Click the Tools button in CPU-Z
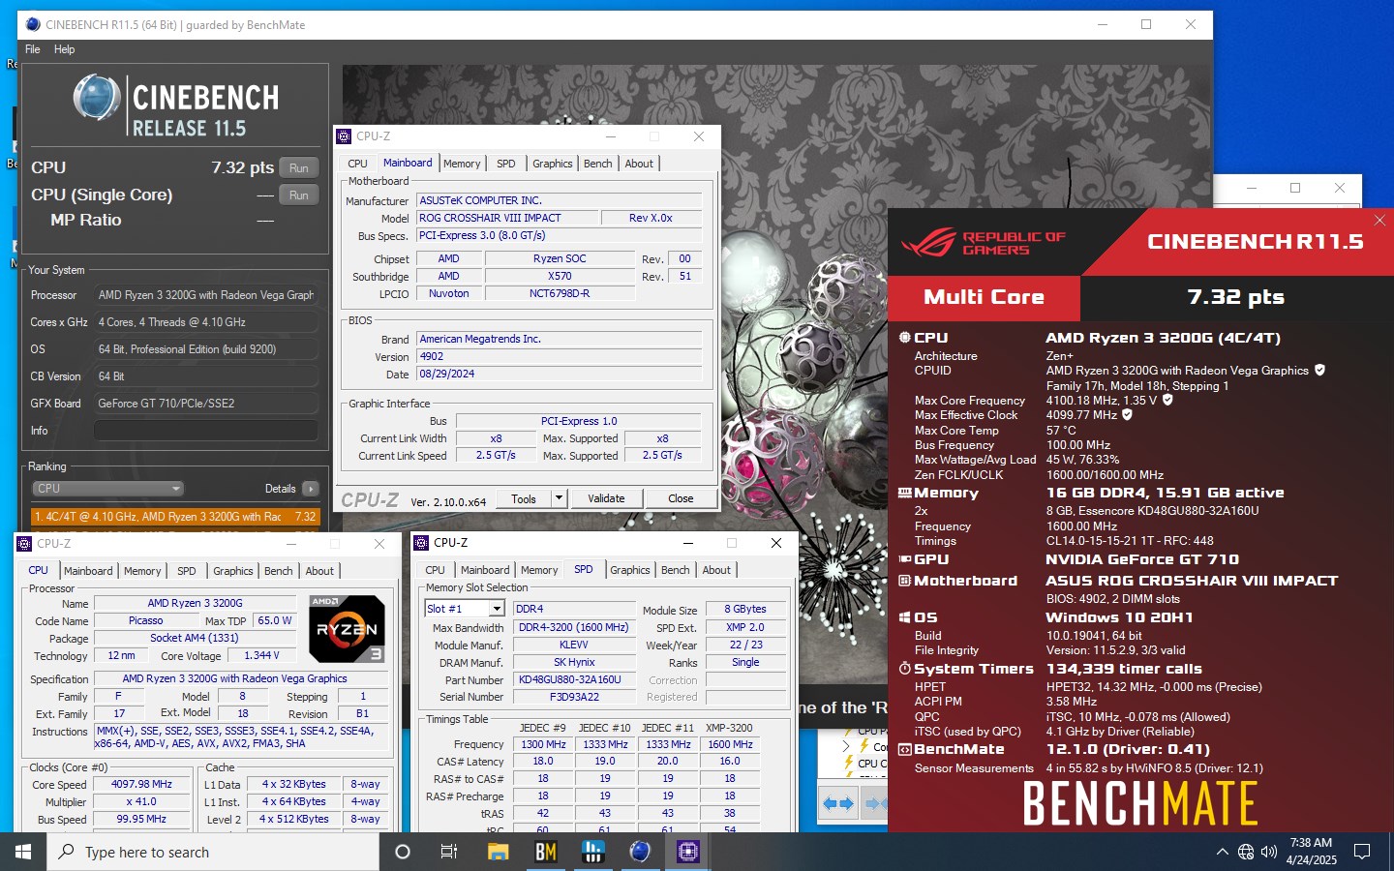Screen dimensions: 1394x871 tap(524, 498)
